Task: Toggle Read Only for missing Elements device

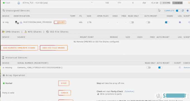Action: [148, 67]
